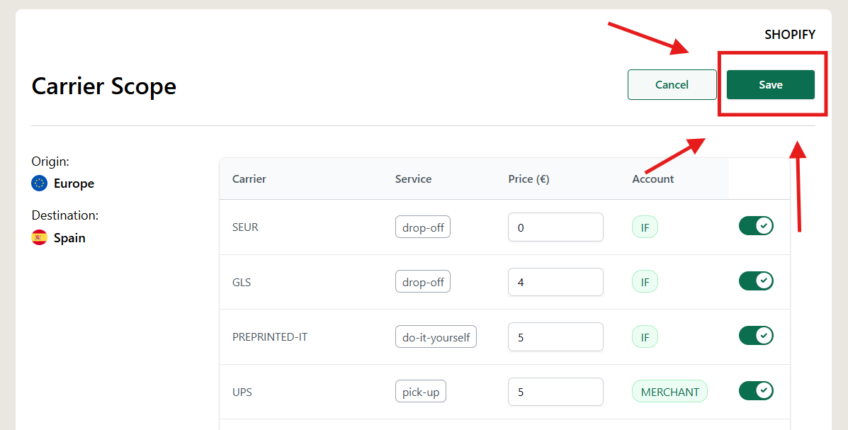The width and height of the screenshot is (848, 430).
Task: Disable the UPS carrier switch
Action: 756,390
